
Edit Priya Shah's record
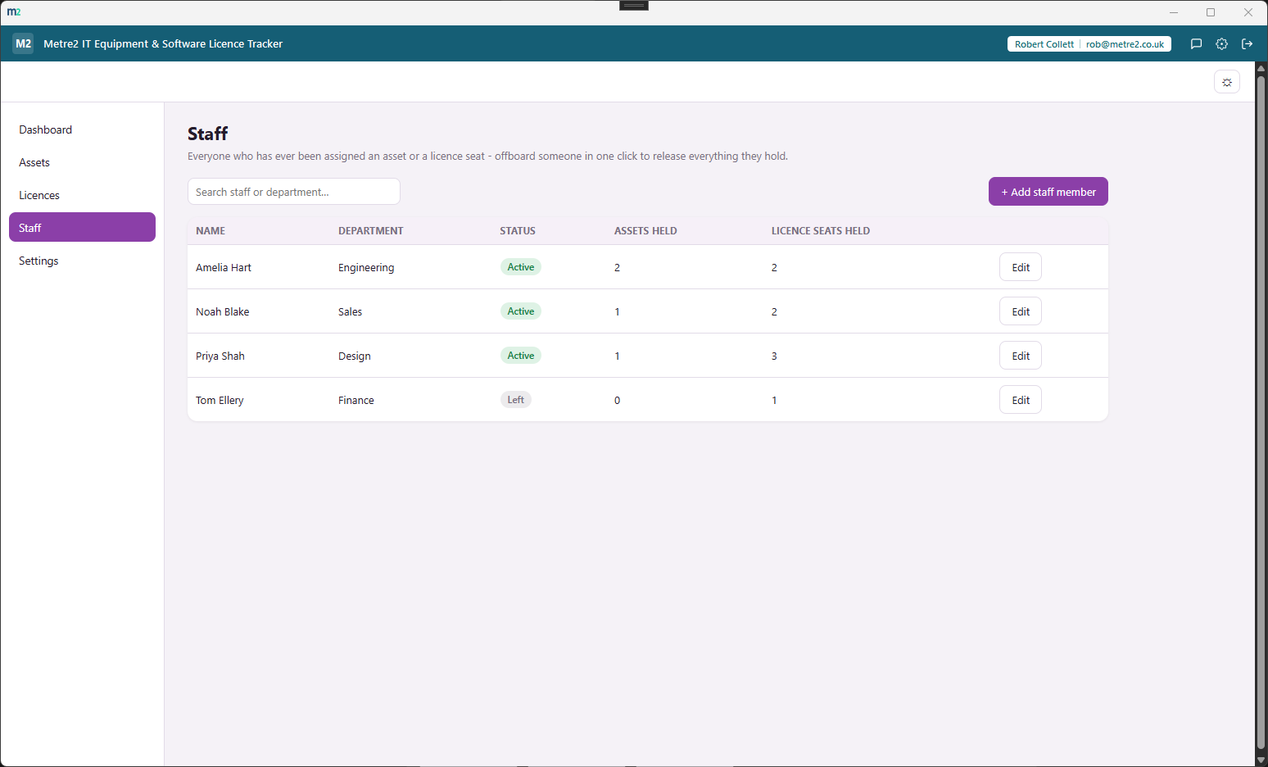(x=1021, y=356)
